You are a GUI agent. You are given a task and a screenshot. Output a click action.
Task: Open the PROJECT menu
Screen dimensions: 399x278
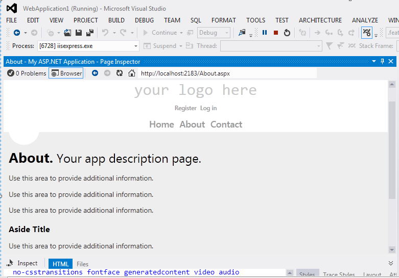point(86,20)
